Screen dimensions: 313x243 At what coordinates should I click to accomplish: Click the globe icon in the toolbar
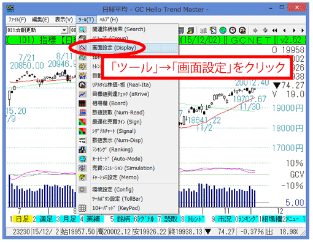coord(223,31)
